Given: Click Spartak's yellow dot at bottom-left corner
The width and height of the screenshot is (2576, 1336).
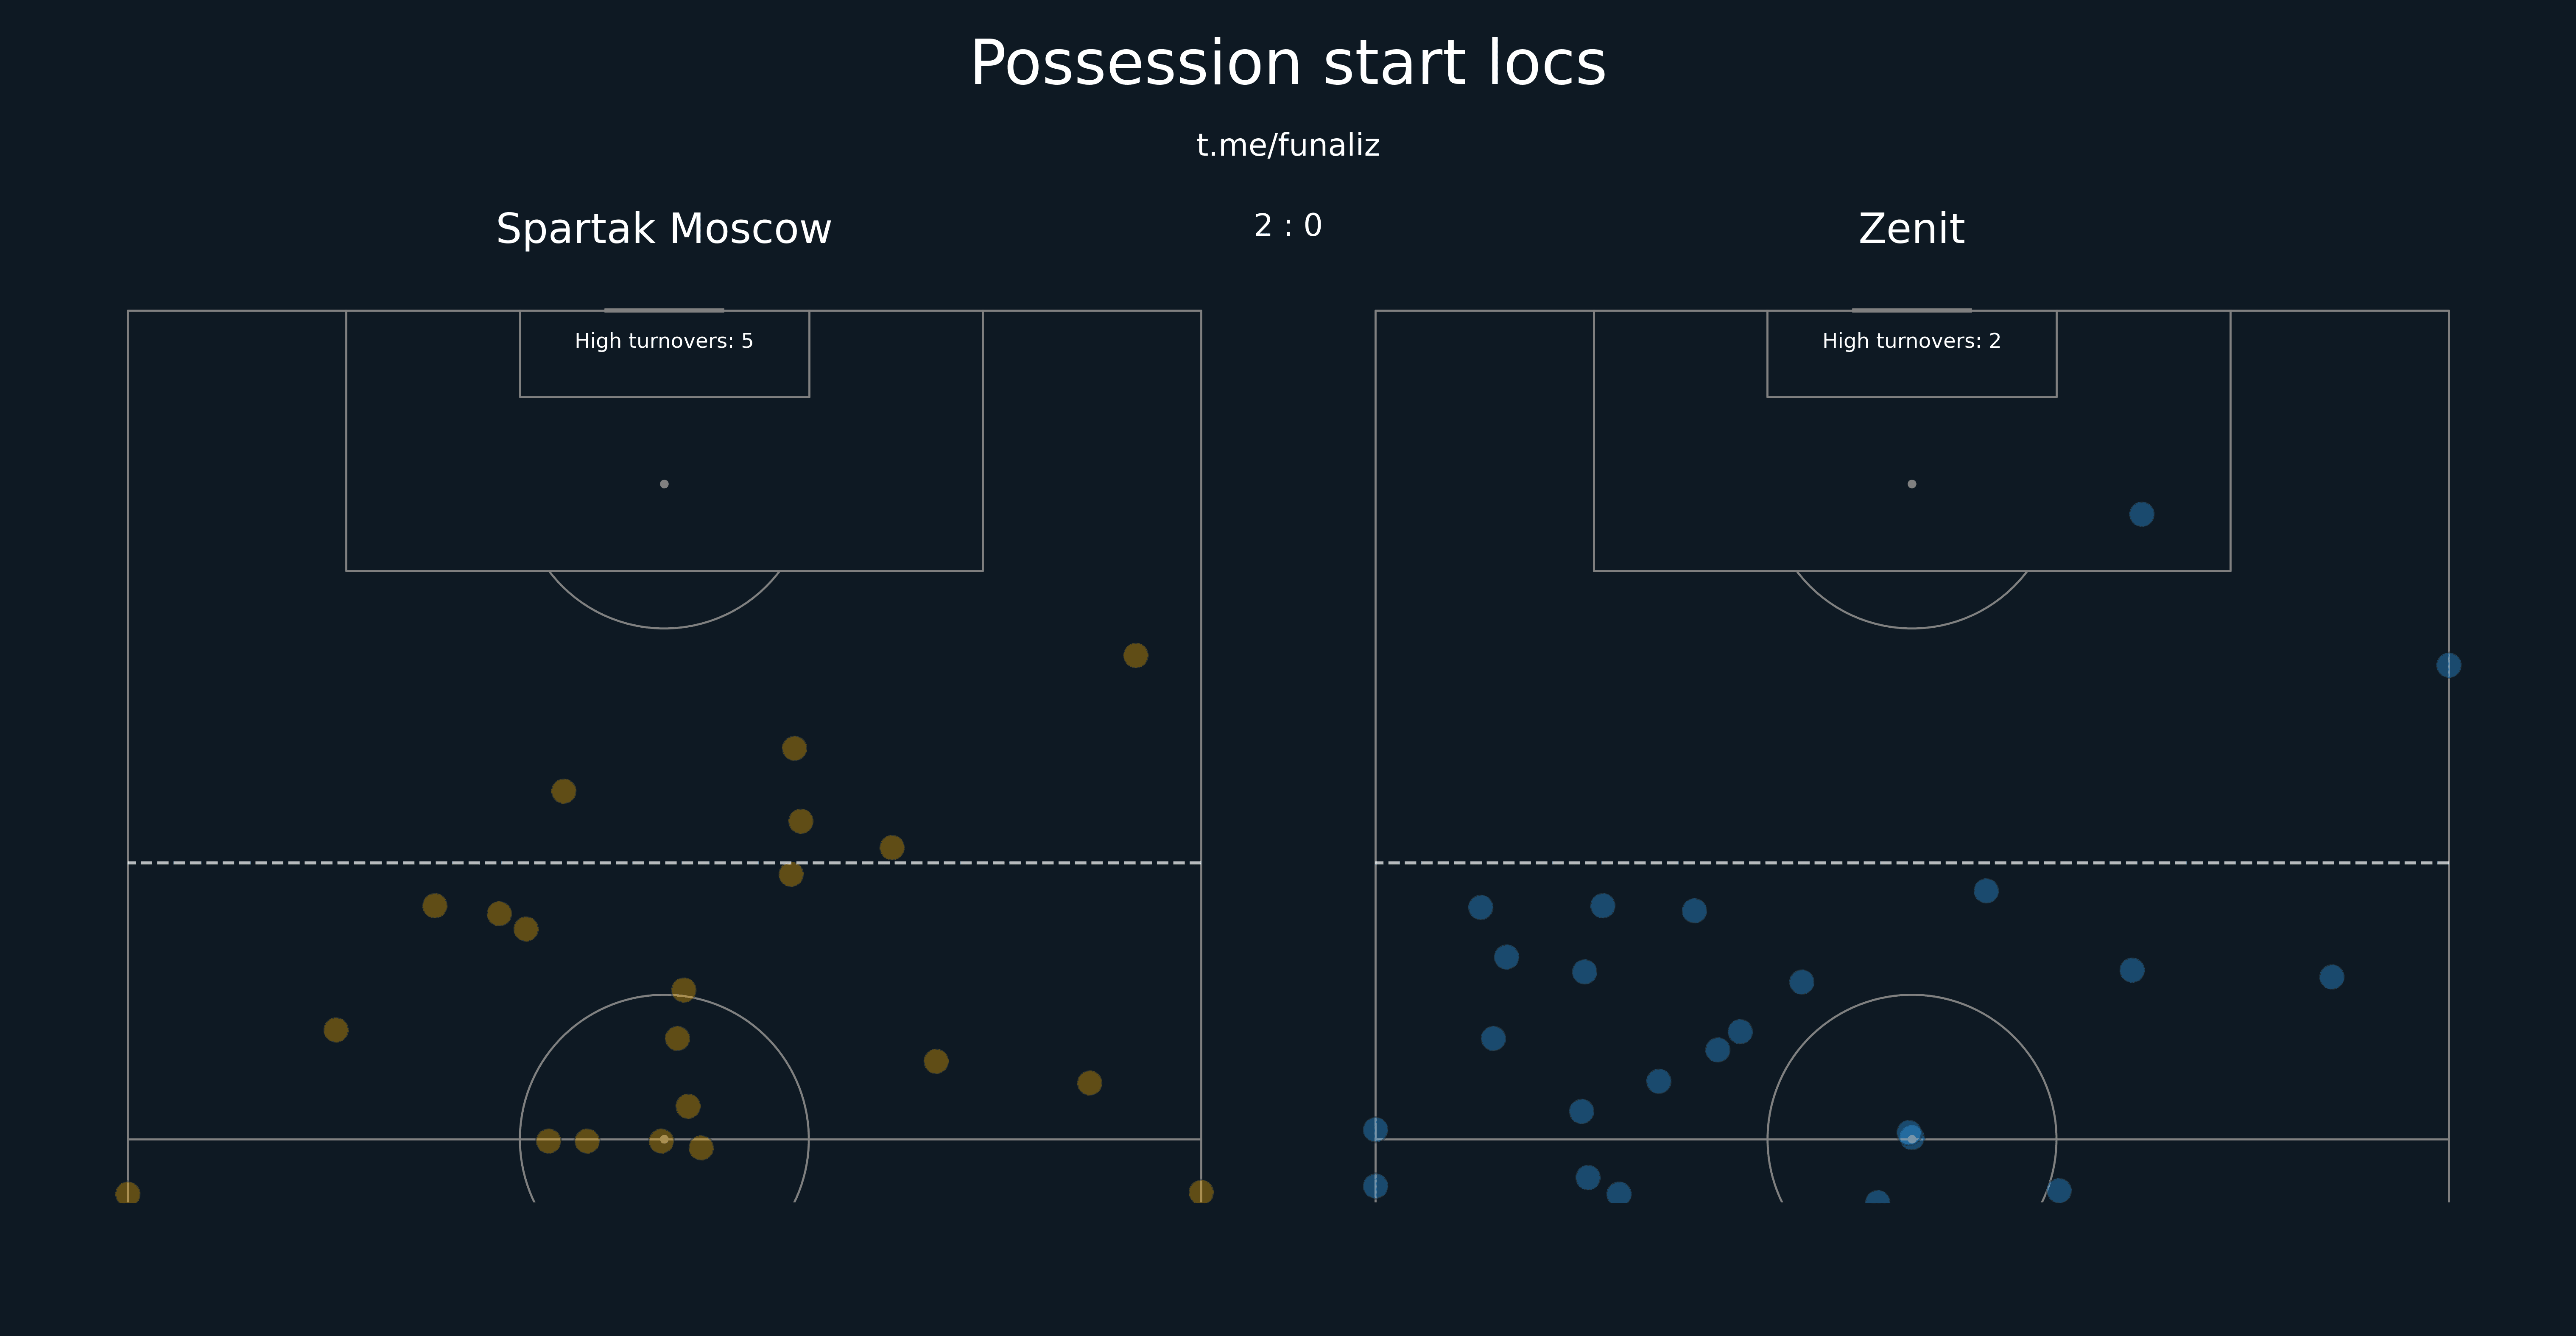Looking at the screenshot, I should [x=127, y=1193].
